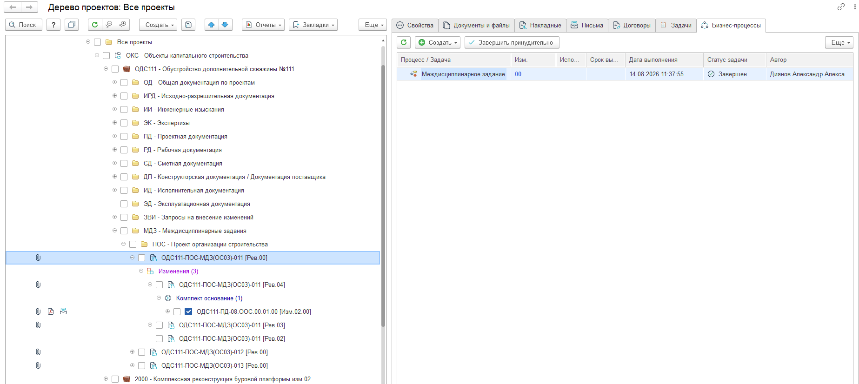
Task: Open the Закладки dropdown menu
Action: tap(313, 25)
